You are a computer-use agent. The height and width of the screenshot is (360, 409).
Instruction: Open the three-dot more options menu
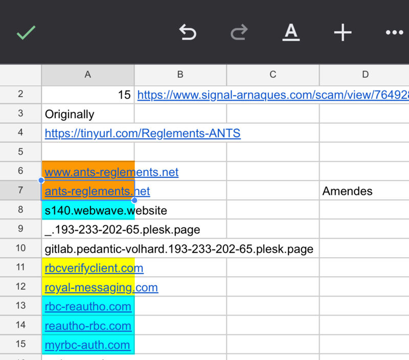click(394, 32)
